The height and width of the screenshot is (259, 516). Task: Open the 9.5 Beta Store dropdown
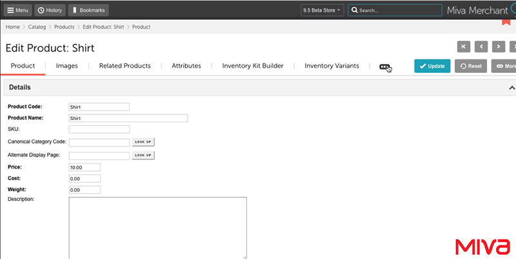click(322, 10)
